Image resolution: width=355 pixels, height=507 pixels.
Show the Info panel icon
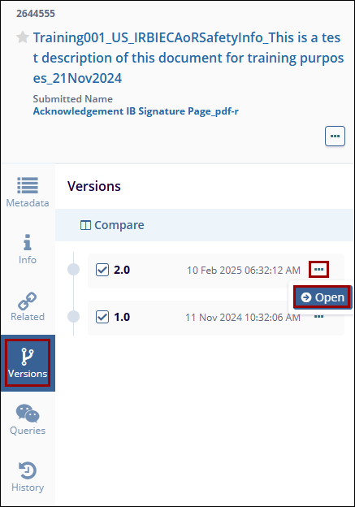(x=28, y=242)
